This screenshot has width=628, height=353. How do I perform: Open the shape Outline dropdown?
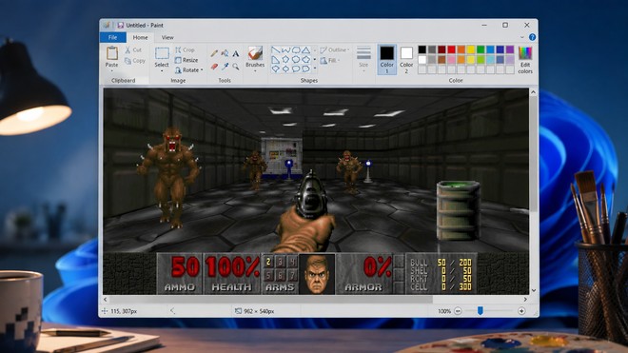point(335,50)
